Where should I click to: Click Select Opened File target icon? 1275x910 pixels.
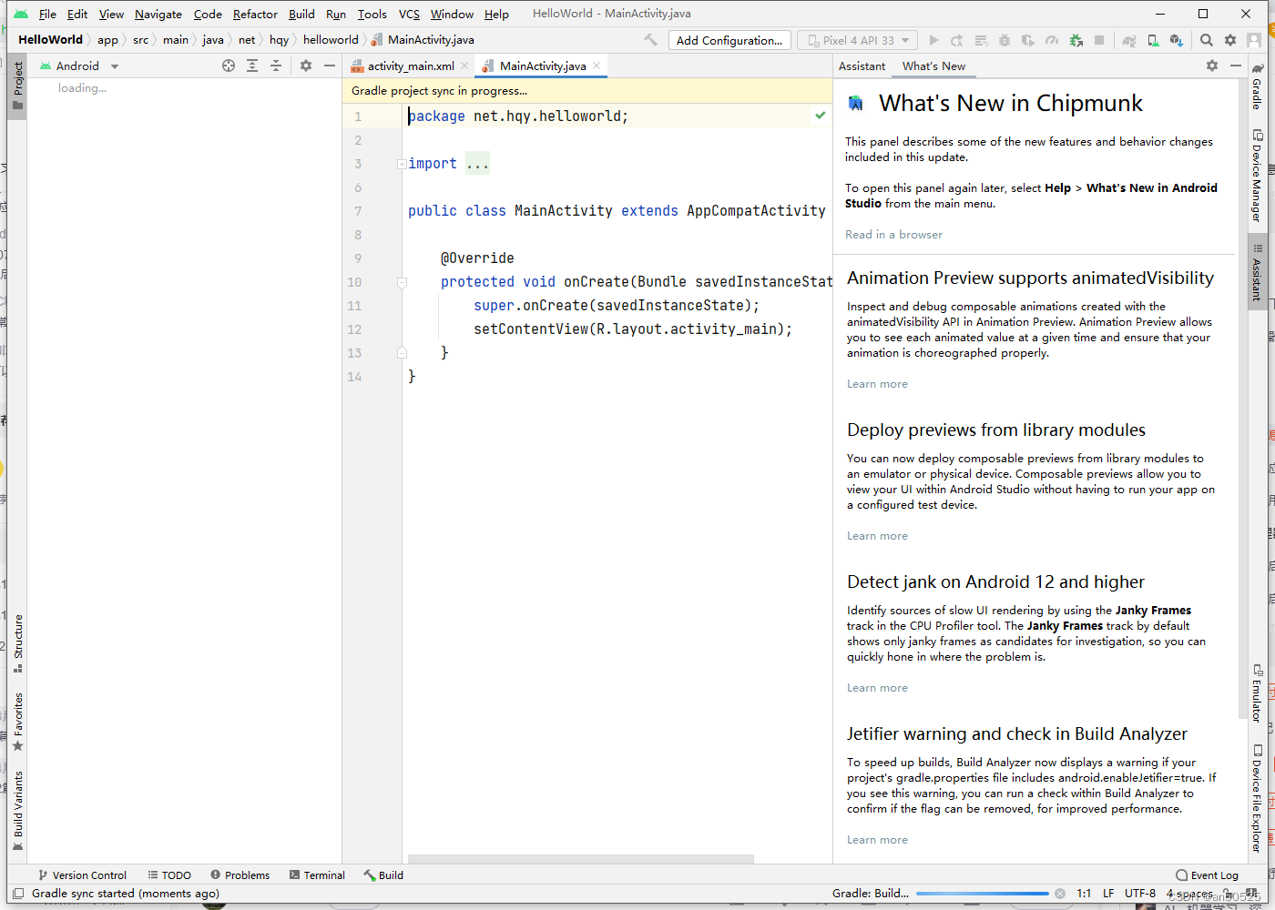229,66
